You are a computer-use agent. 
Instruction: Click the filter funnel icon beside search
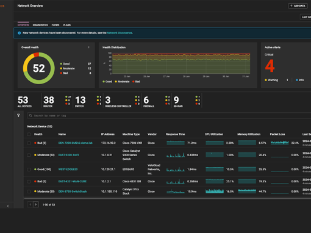tap(18, 115)
